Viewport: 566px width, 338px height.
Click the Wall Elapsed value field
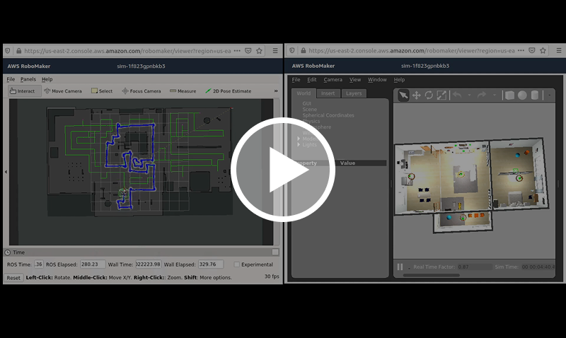click(210, 264)
